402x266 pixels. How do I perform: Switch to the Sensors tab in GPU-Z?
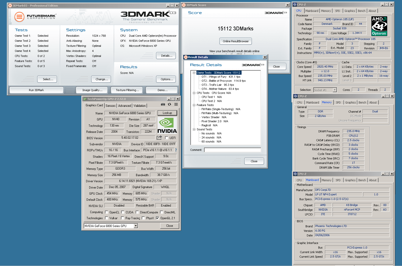coord(111,106)
